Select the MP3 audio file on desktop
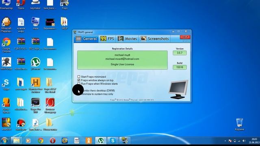The height and width of the screenshot is (146, 260). (35, 125)
